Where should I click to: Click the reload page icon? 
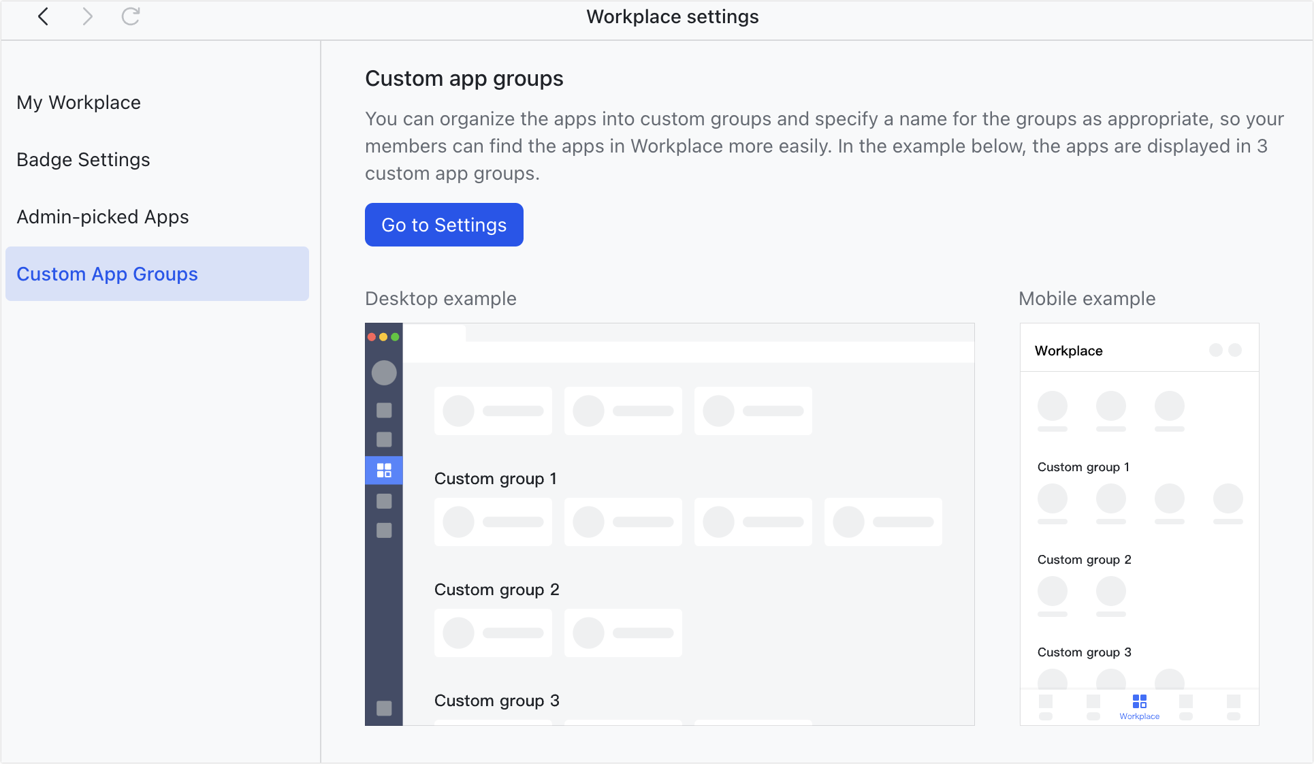[x=131, y=16]
